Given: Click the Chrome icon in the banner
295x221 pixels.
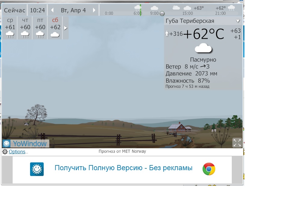Looking at the screenshot, I should coord(209,169).
